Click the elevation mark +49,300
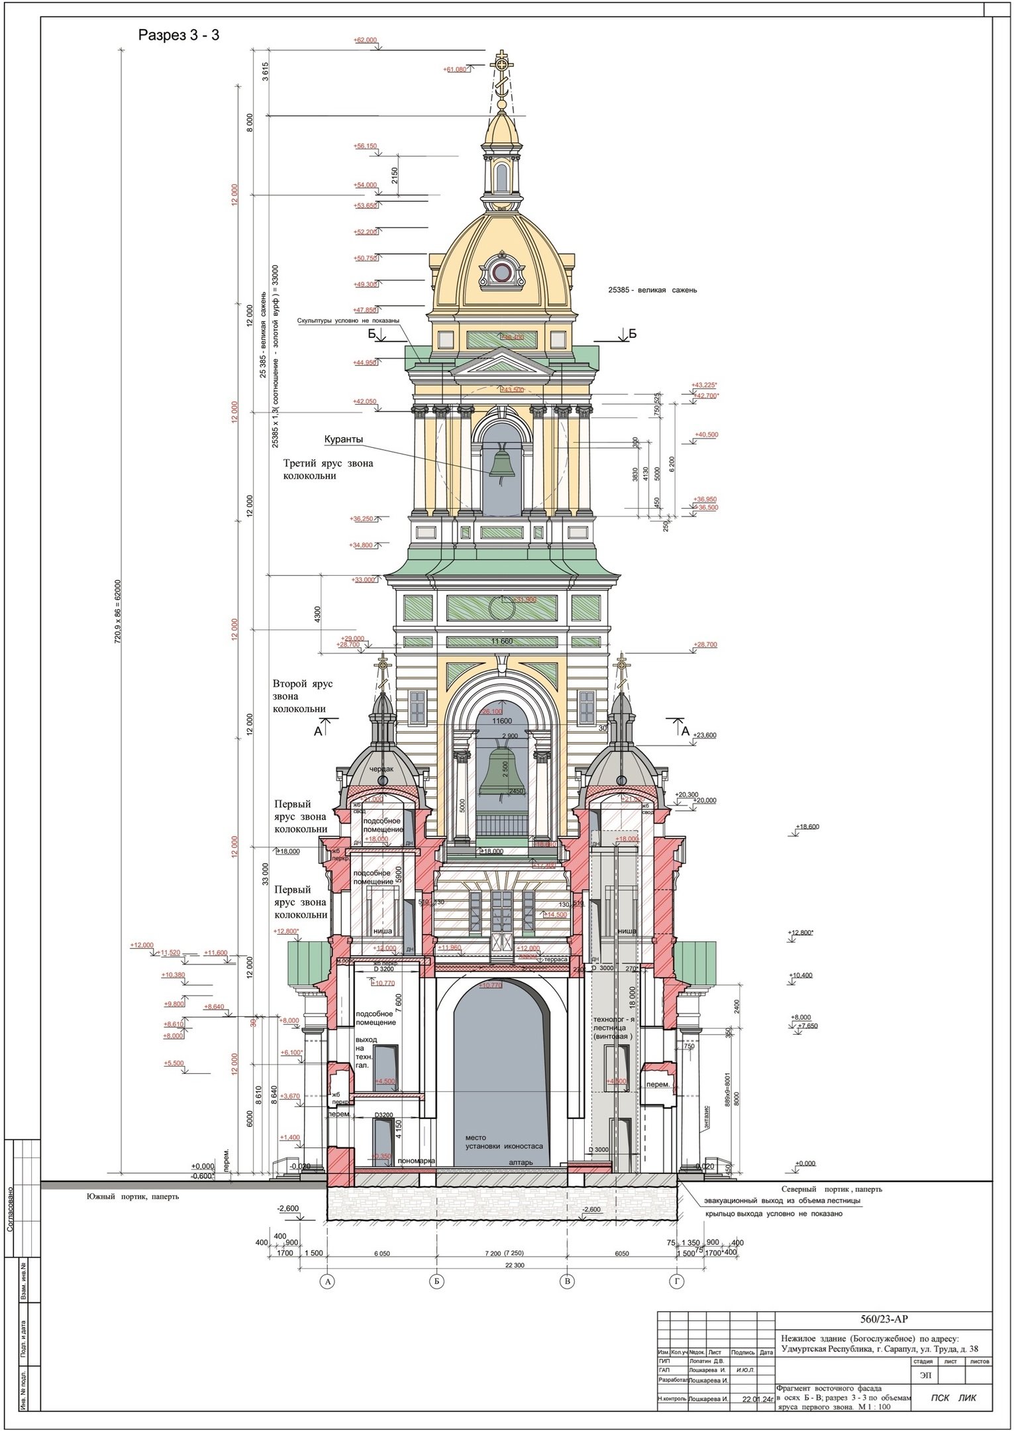Viewport: 1014px width, 1431px height. [x=366, y=284]
